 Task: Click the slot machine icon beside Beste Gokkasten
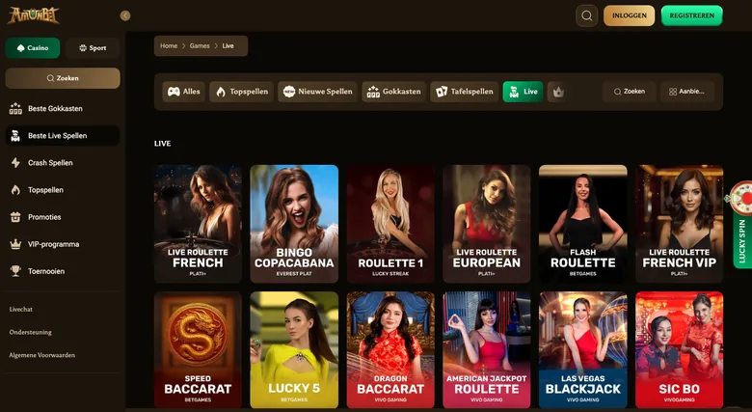[15, 108]
